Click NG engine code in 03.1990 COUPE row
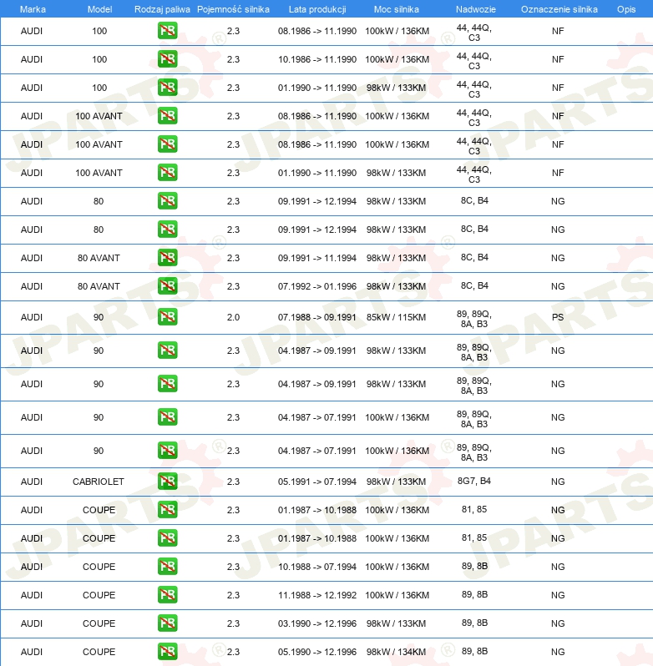The image size is (653, 666). coord(558,623)
